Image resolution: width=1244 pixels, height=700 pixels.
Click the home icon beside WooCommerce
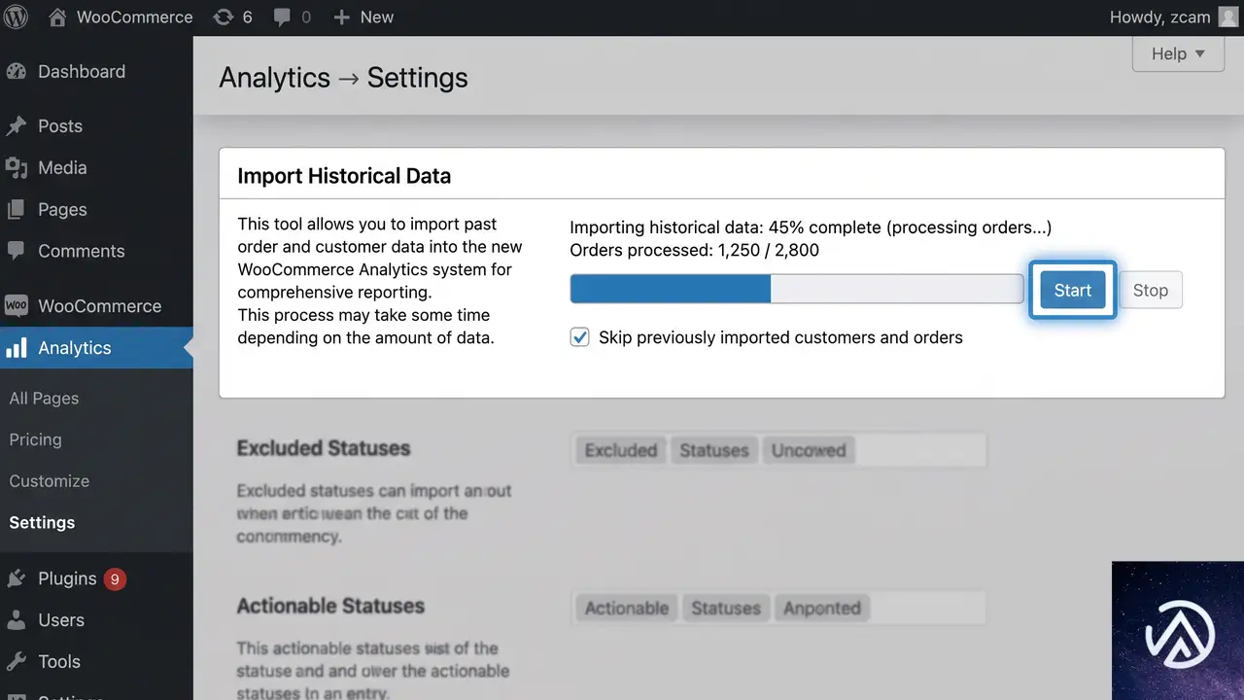coord(57,17)
